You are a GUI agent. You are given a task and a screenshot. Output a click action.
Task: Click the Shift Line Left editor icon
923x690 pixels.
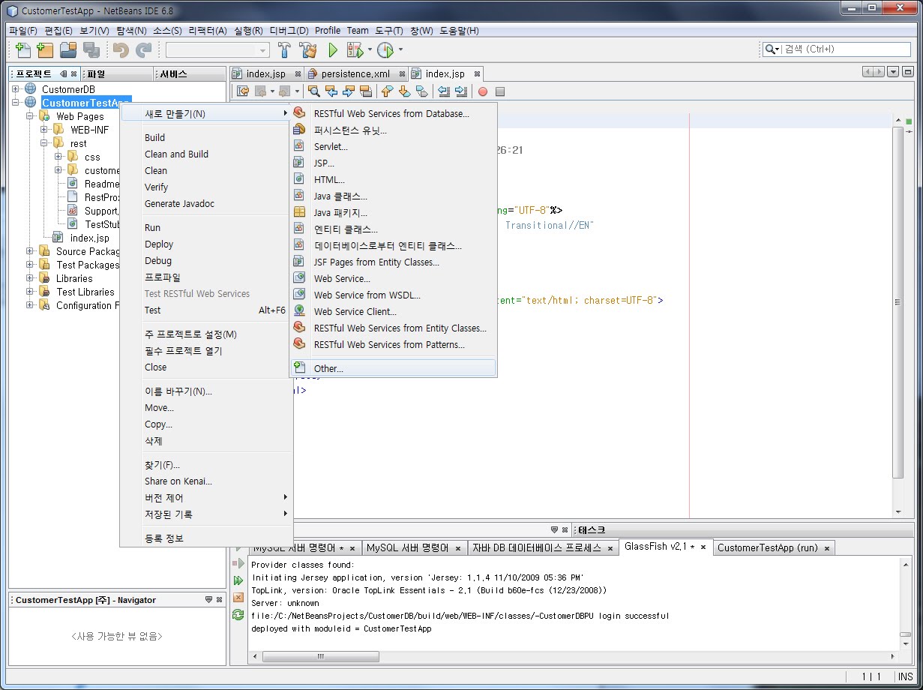coord(444,91)
